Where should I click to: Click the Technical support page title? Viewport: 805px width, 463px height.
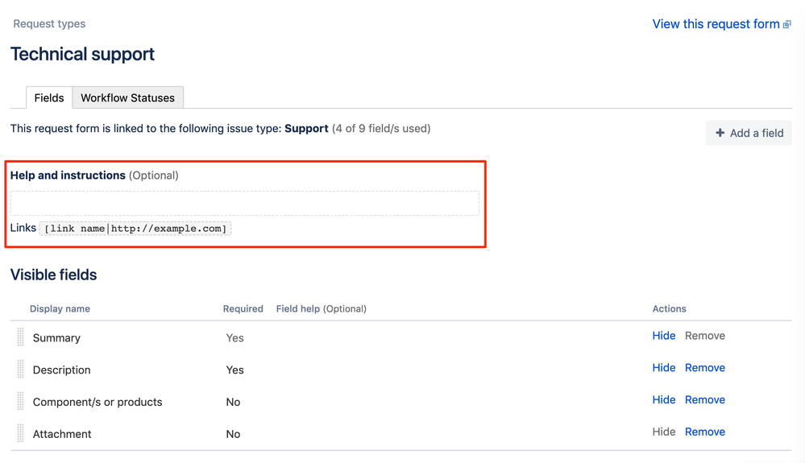(82, 54)
